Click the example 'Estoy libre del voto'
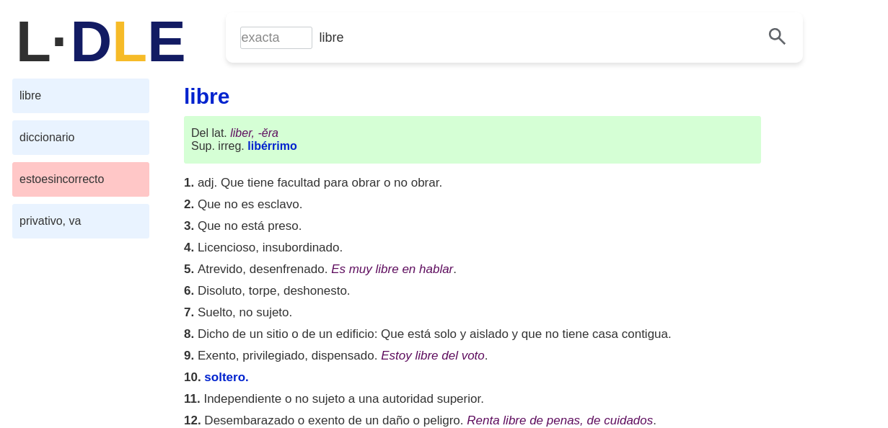Image resolution: width=888 pixels, height=428 pixels. coord(433,356)
